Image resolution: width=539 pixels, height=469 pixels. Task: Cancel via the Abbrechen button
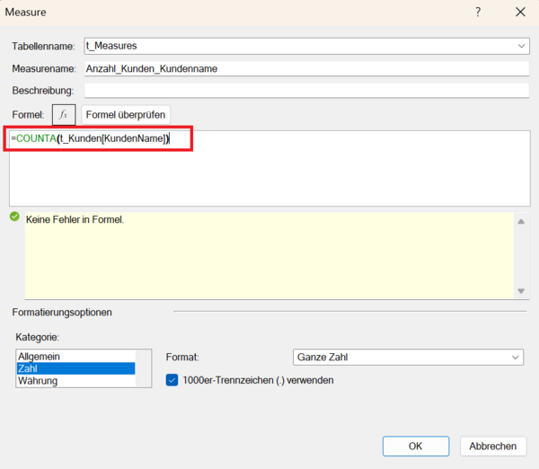coord(492,446)
